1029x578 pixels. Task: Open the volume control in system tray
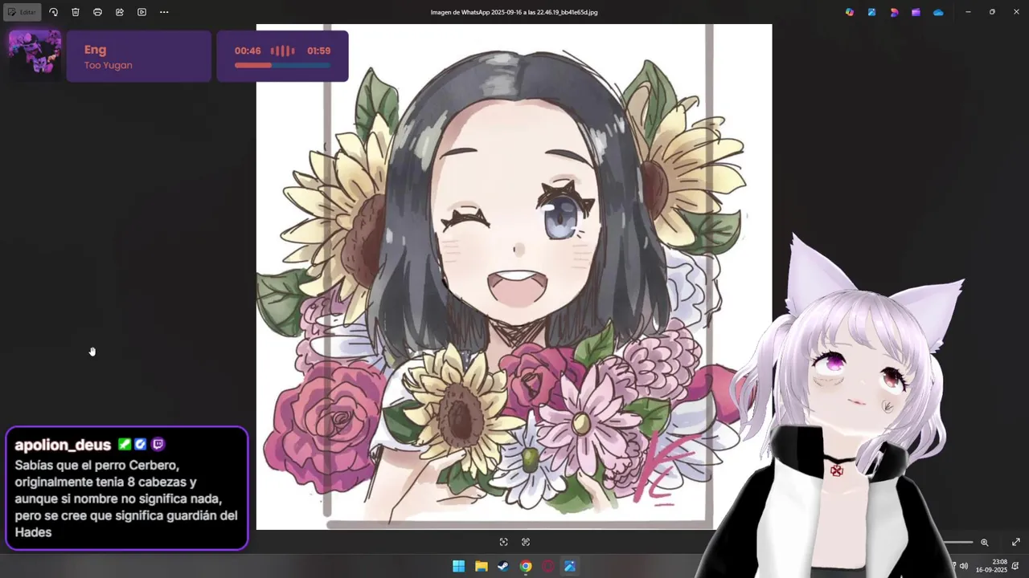(963, 566)
